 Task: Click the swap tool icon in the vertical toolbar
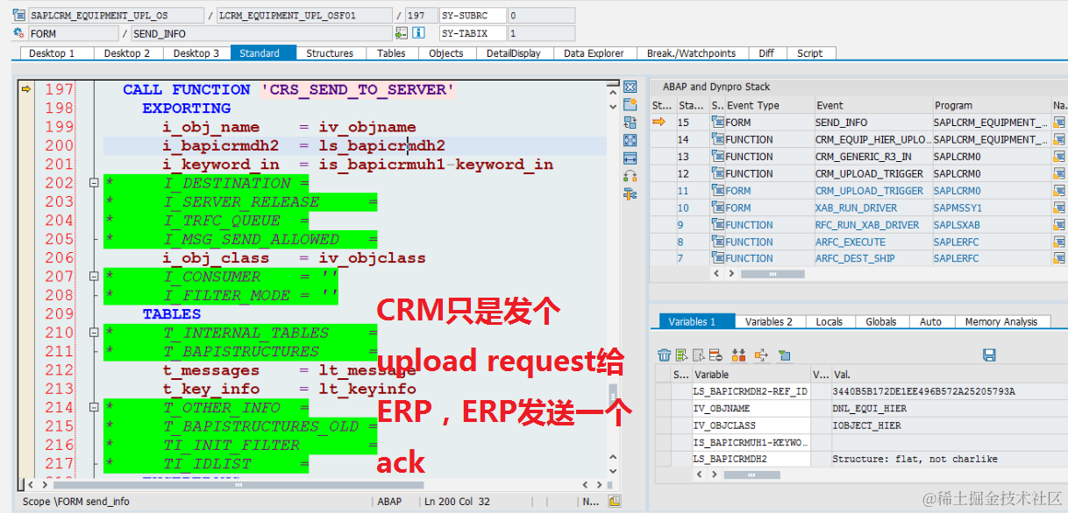point(630,123)
